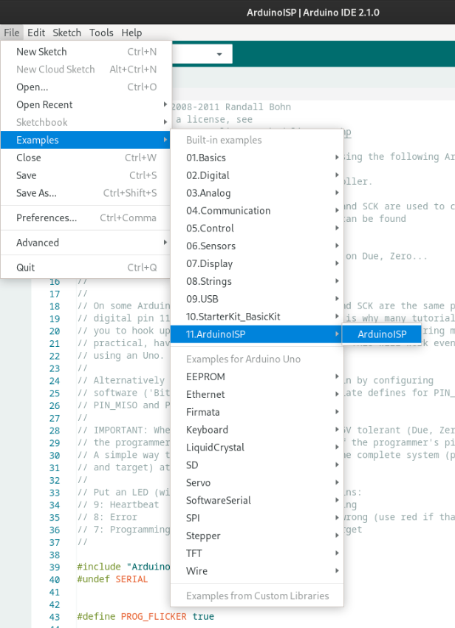
Task: Expand 05.Control examples submenu
Action: pyautogui.click(x=257, y=228)
